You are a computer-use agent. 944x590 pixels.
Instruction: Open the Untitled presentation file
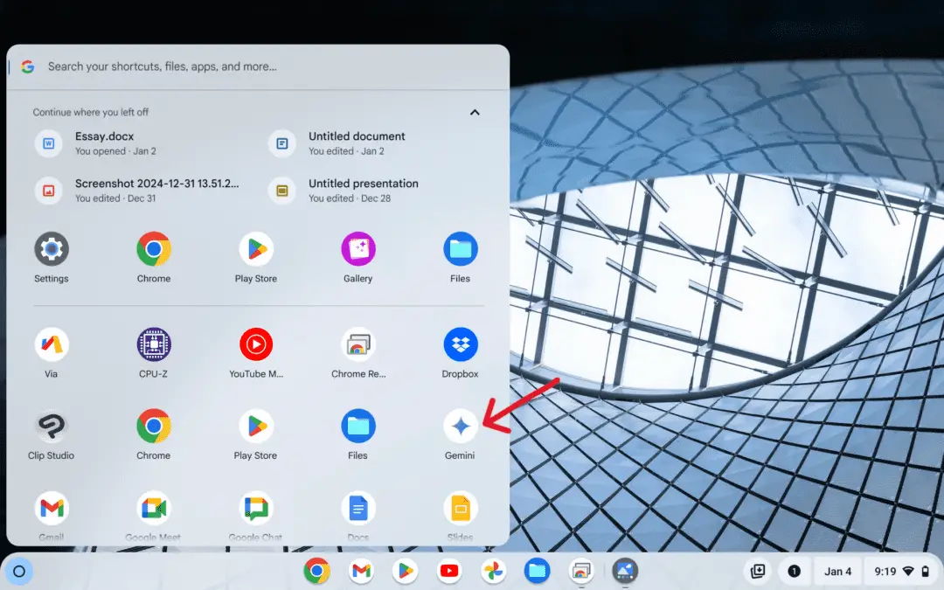(x=363, y=190)
